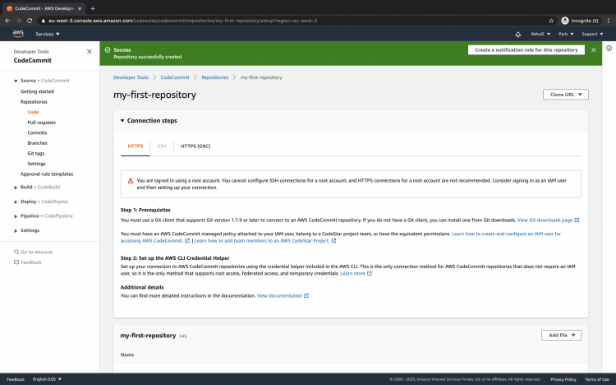Screen dimensions: 616x385
Task: Click the Incognito profile icon
Action: pos(565,21)
